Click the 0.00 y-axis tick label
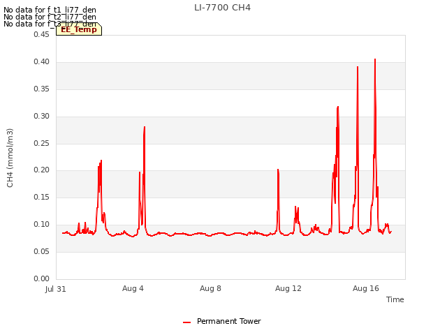The height and width of the screenshot is (335, 447). (42, 279)
